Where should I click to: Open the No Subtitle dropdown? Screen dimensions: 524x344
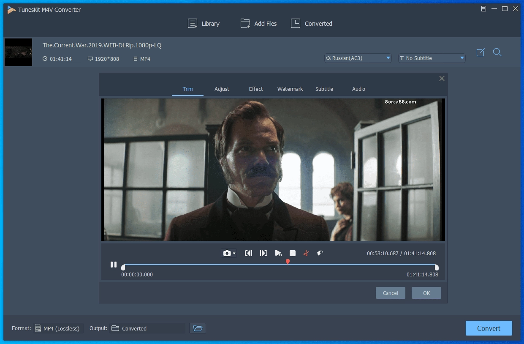coord(432,58)
